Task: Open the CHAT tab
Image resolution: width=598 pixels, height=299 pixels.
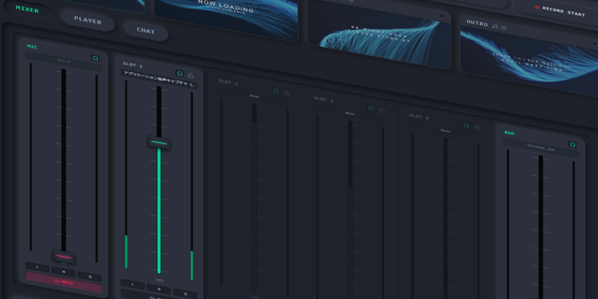Action: pyautogui.click(x=146, y=31)
